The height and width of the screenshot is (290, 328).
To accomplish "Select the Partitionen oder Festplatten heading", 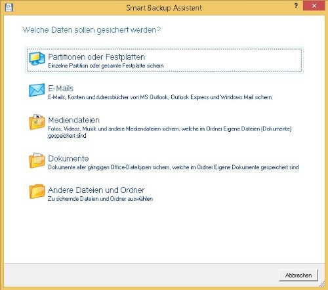I will click(x=96, y=57).
